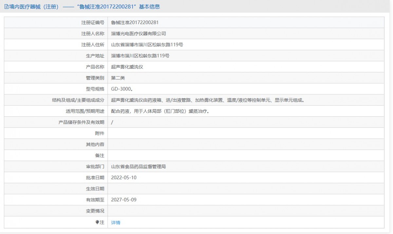Select registration number 鲁械注准20172200281 value
The image size is (393, 234).
coord(135,23)
